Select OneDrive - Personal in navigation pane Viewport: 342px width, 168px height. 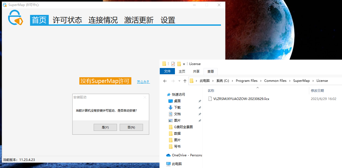(187, 155)
